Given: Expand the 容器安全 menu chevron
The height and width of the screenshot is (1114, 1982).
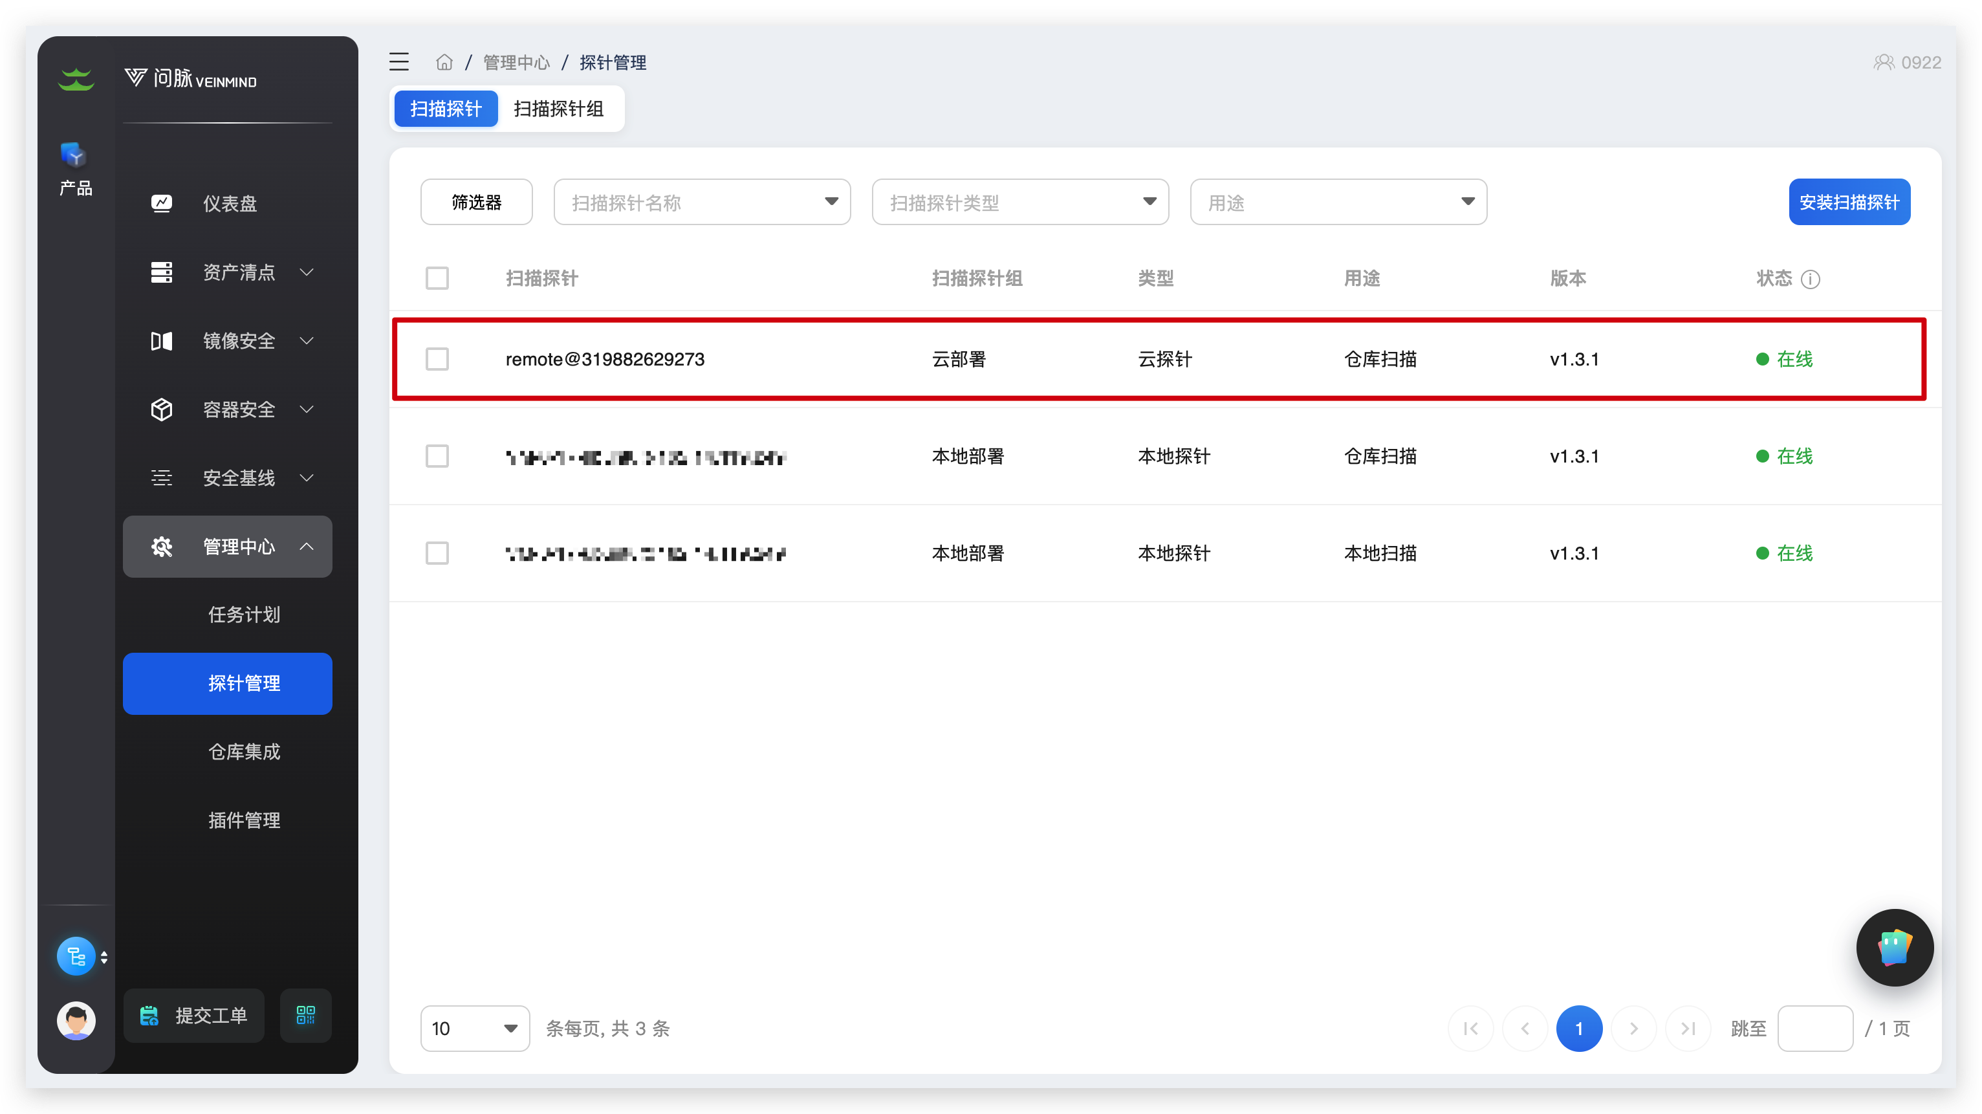Looking at the screenshot, I should pos(307,408).
